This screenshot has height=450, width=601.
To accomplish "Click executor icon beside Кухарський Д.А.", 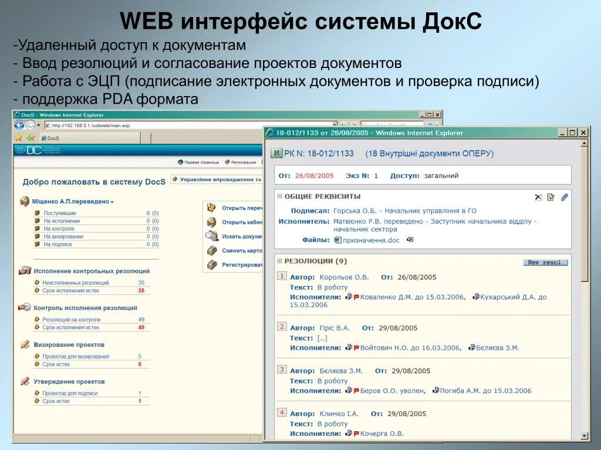I will tap(475, 296).
